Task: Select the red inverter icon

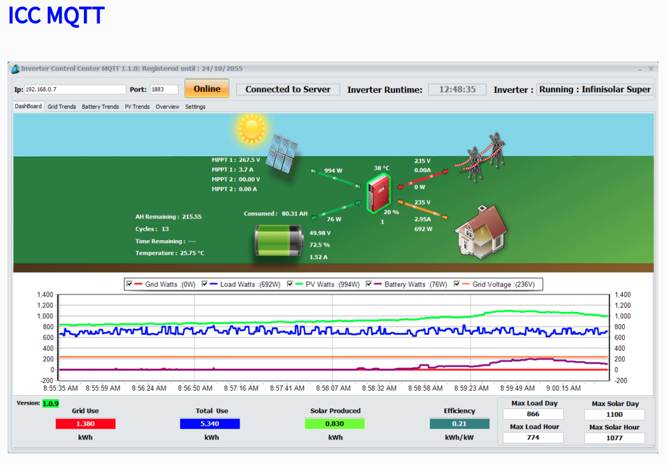Action: tap(379, 191)
